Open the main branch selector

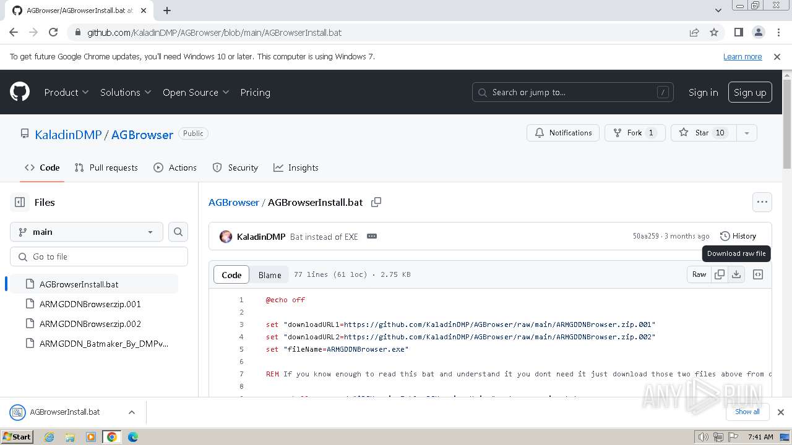click(87, 232)
